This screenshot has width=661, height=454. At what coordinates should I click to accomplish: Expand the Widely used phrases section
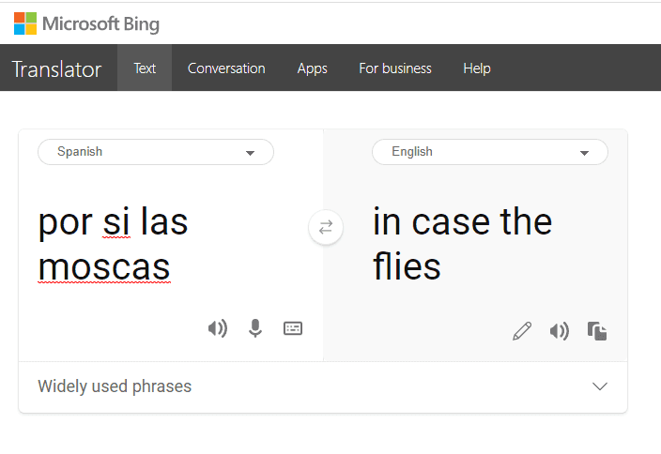pyautogui.click(x=600, y=386)
